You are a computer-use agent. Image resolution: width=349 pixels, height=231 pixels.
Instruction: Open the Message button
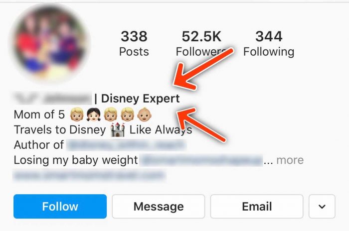tap(159, 206)
